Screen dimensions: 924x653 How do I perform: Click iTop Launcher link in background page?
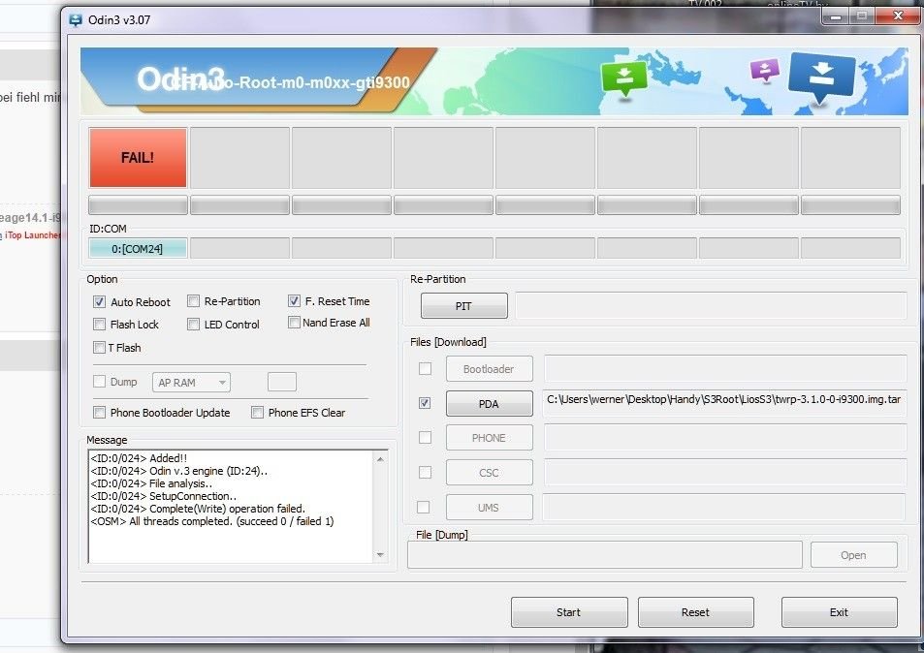coord(32,234)
